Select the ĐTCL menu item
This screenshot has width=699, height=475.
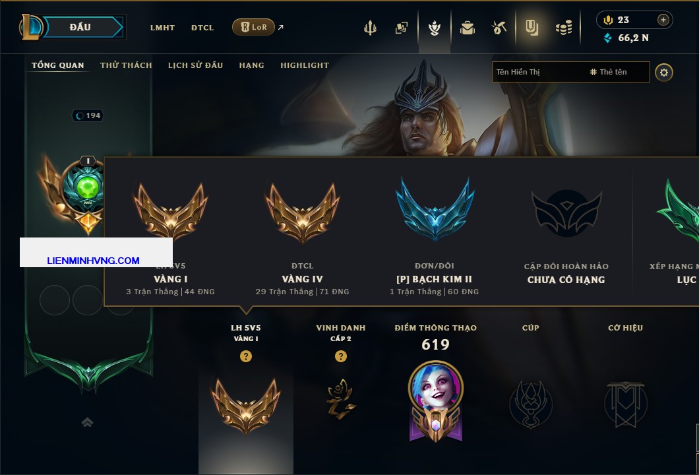202,28
